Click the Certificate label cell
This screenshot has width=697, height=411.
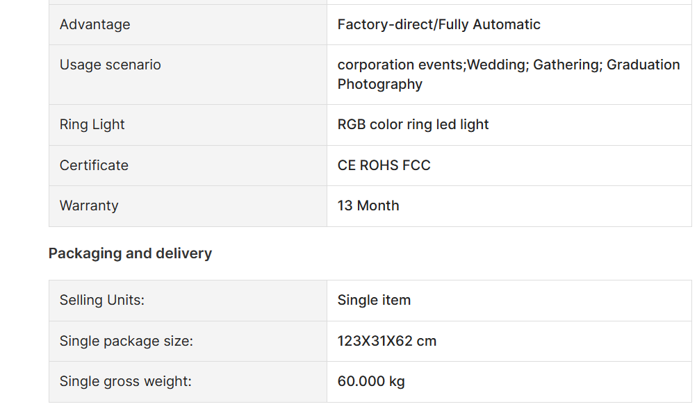[x=188, y=165]
